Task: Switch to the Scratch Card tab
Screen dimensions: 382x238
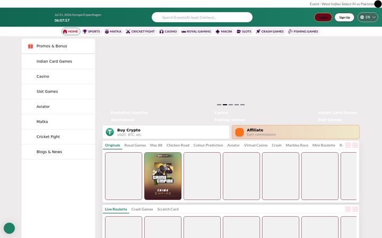Action: [x=168, y=209]
